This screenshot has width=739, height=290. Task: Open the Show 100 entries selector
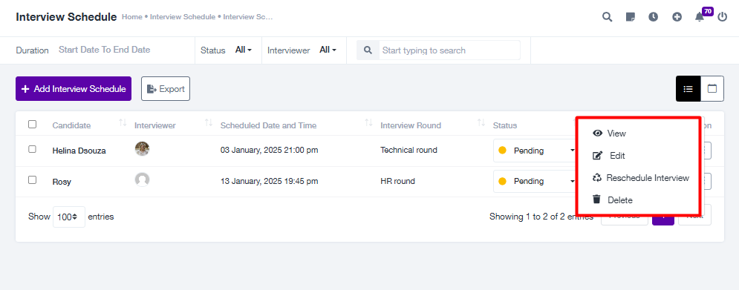point(69,217)
